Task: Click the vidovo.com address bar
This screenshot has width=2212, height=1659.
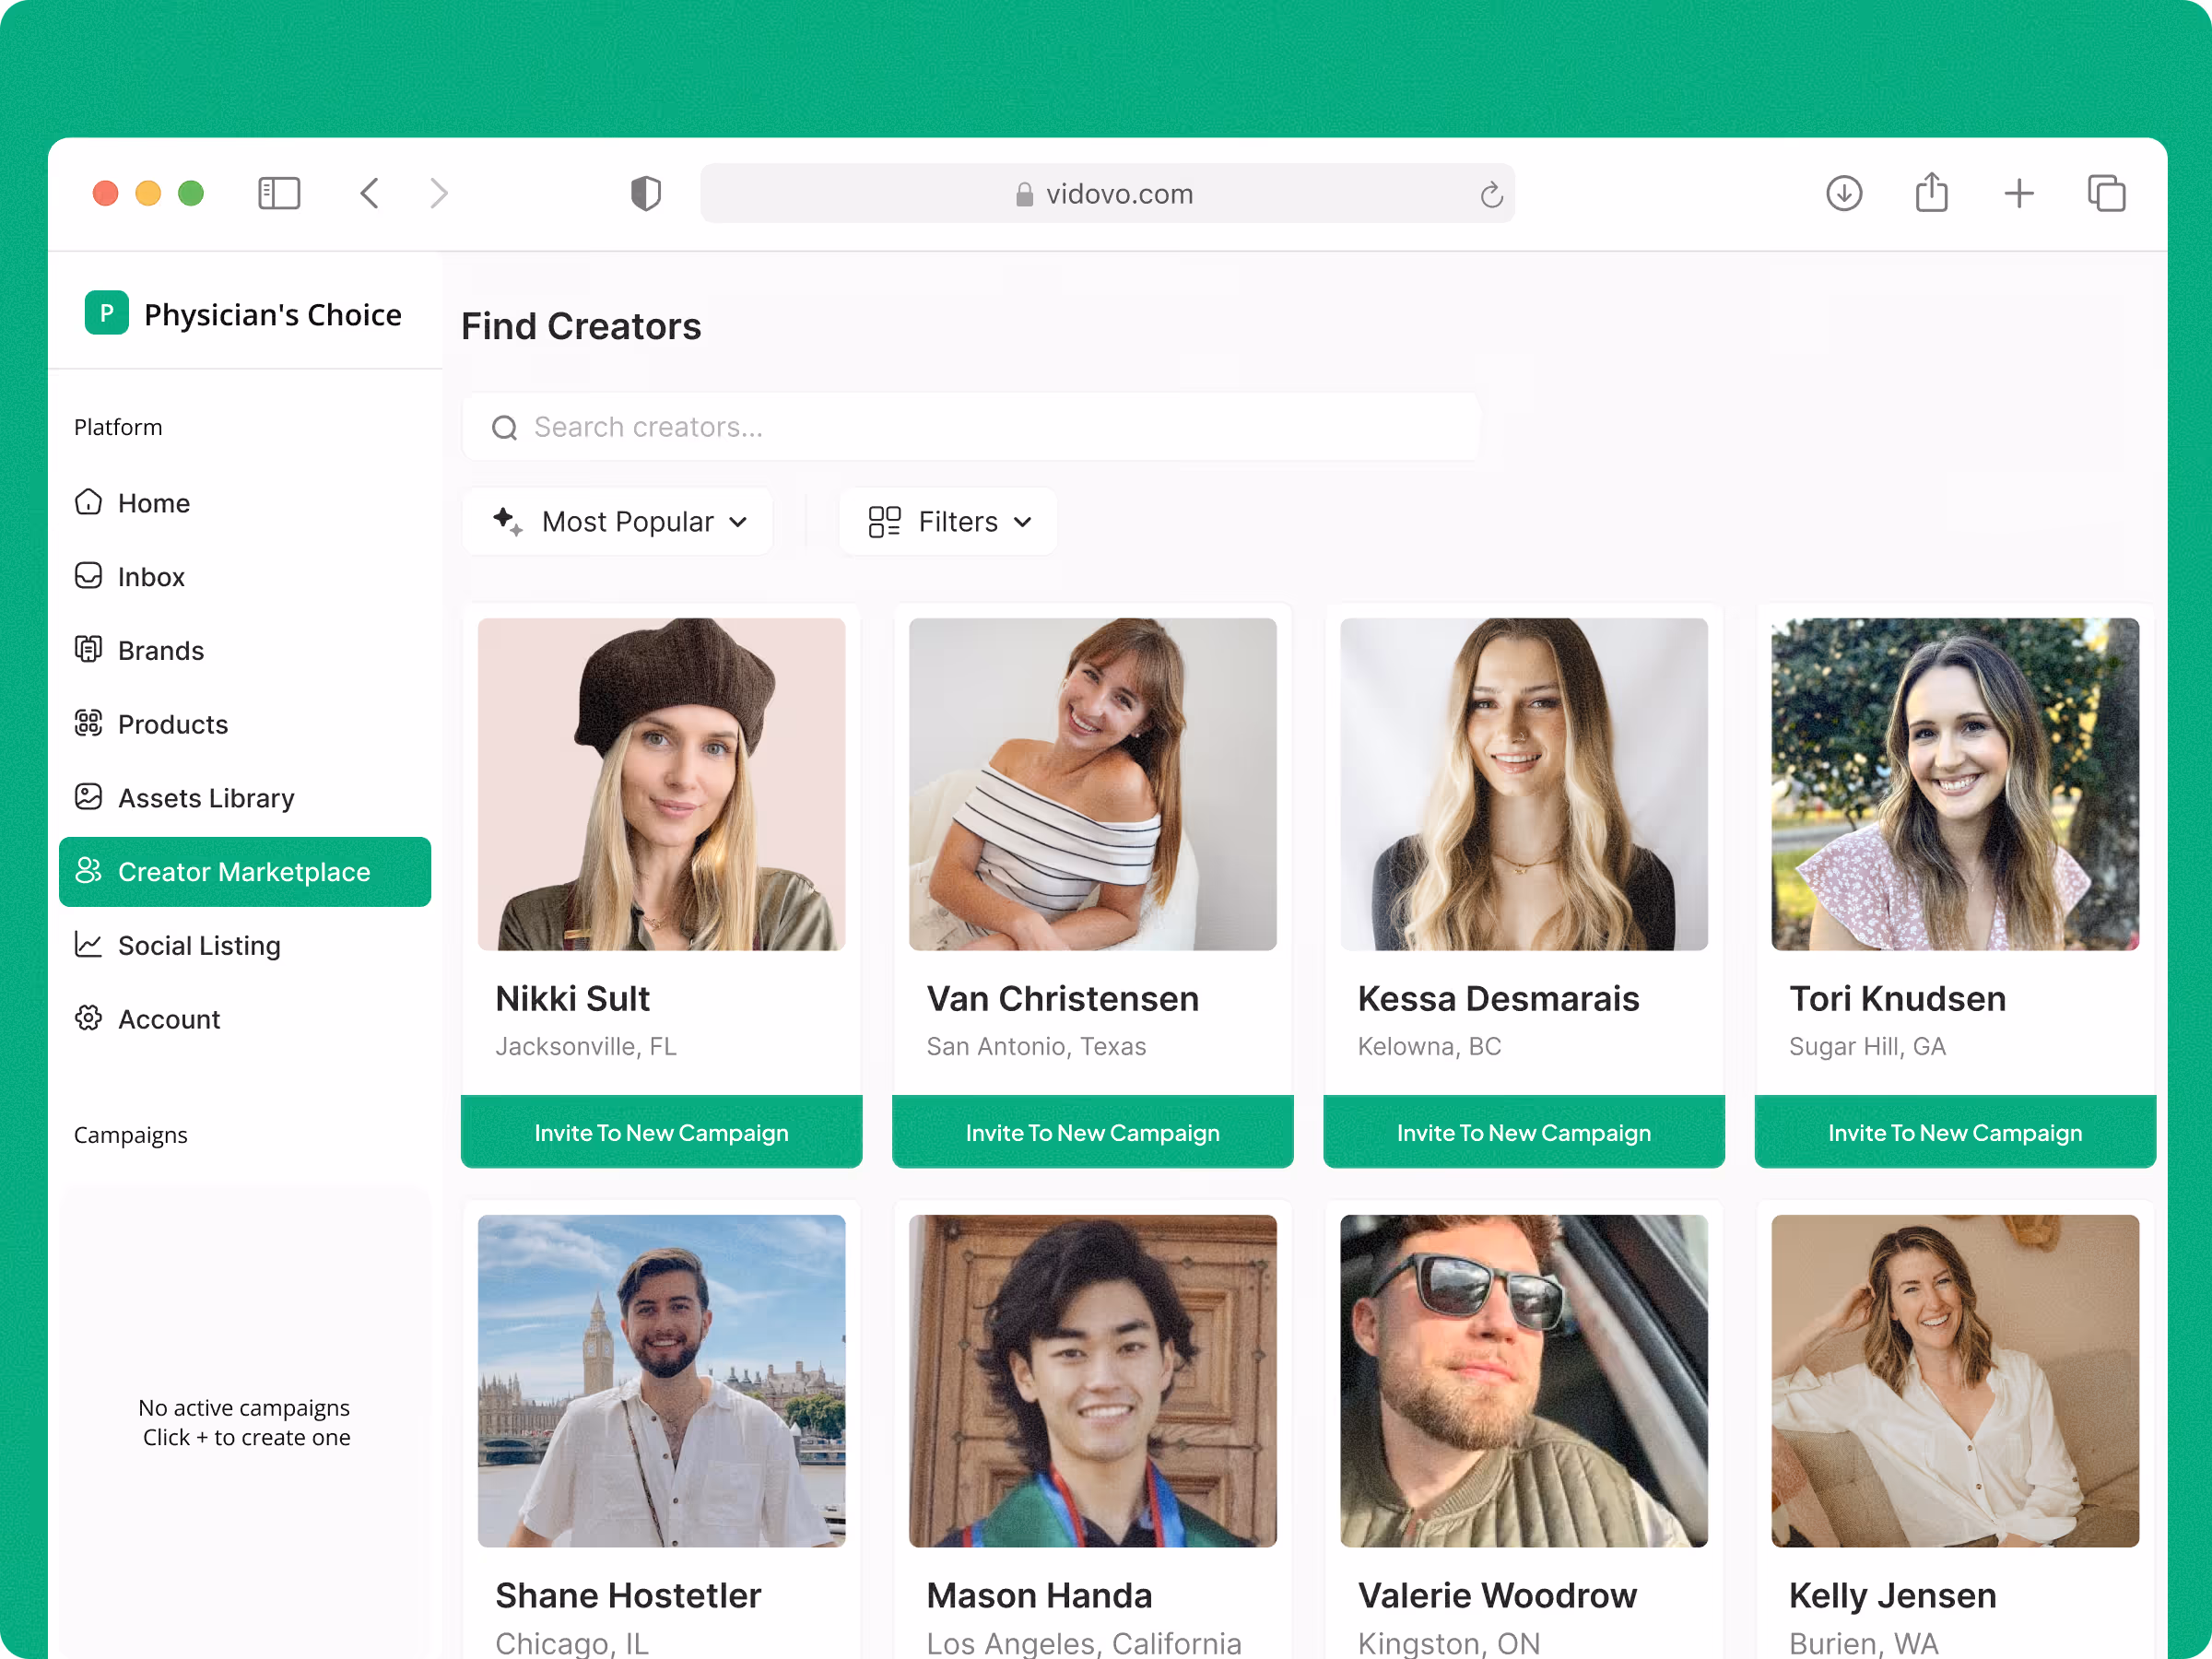Action: pos(1107,193)
